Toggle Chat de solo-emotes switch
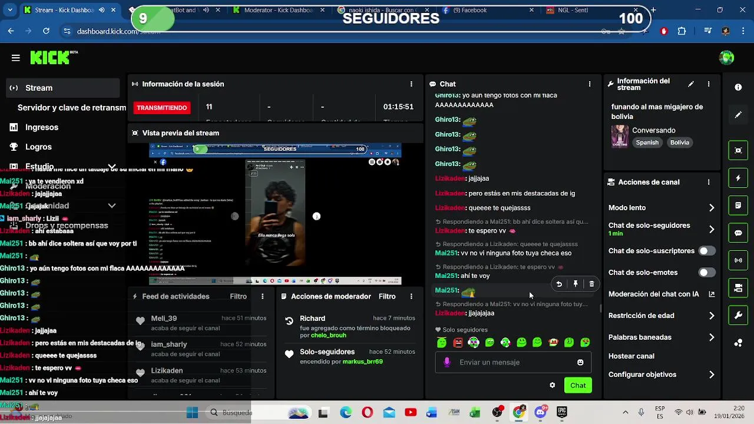Viewport: 754px width, 424px height. pyautogui.click(x=707, y=273)
